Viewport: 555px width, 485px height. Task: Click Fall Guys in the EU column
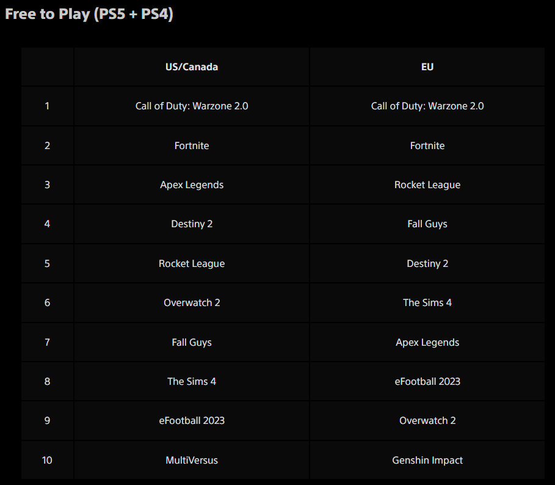(427, 224)
